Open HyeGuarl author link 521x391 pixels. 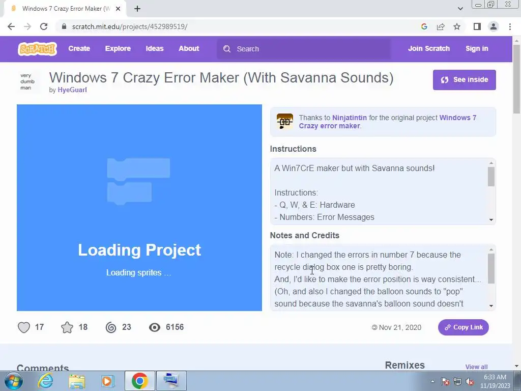(72, 90)
